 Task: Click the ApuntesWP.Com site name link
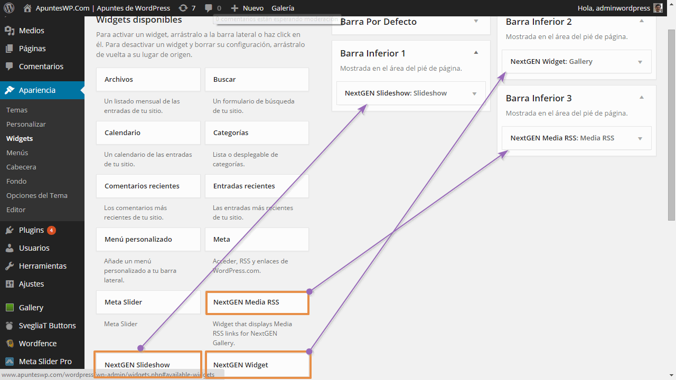coord(103,8)
